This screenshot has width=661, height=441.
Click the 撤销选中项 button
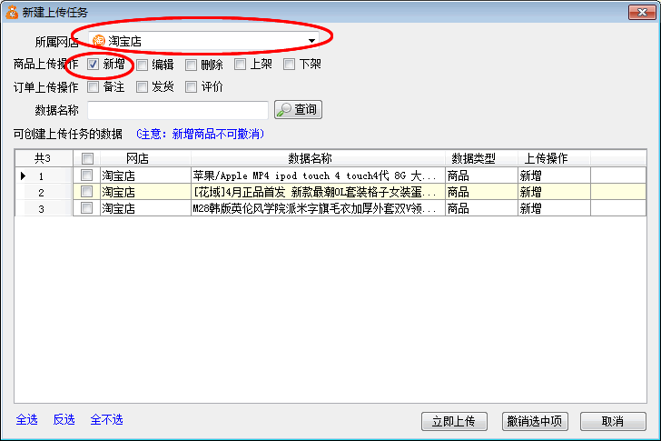pos(535,421)
